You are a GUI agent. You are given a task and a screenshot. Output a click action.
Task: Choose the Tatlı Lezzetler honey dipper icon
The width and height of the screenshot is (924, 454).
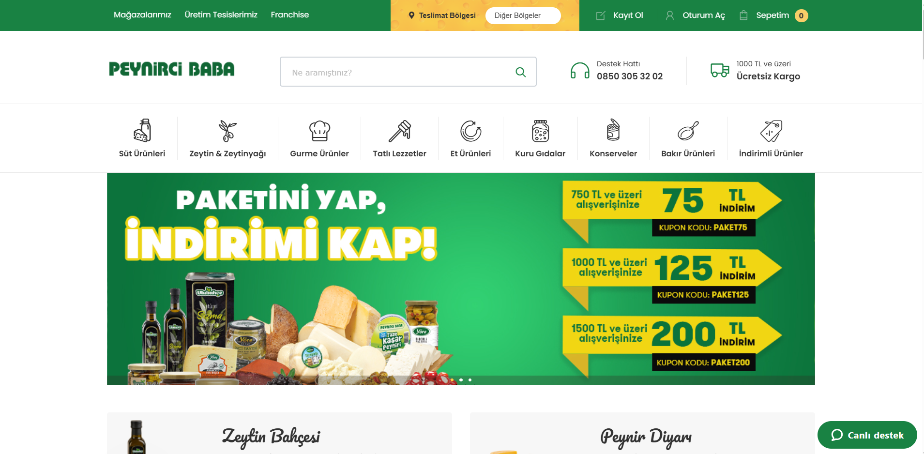[400, 131]
